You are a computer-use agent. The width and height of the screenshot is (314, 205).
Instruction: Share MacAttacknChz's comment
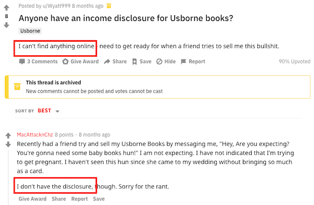point(59,199)
